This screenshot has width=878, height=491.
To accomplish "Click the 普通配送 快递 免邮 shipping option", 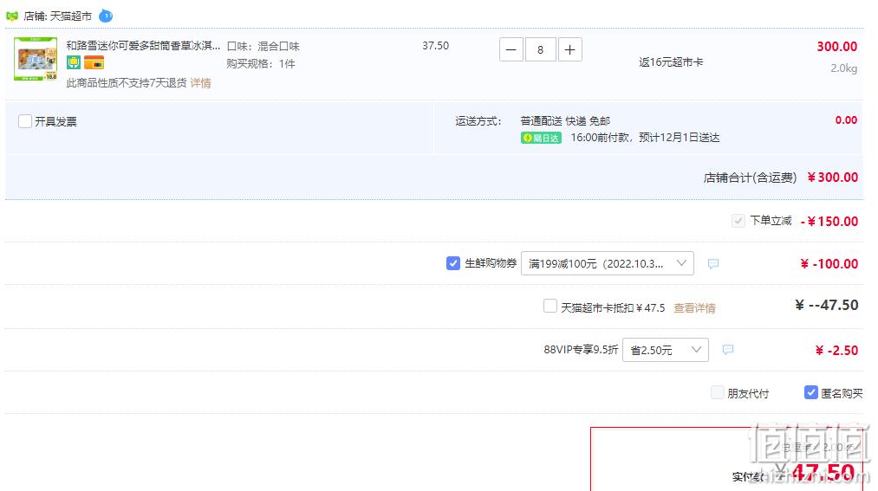I will point(565,120).
